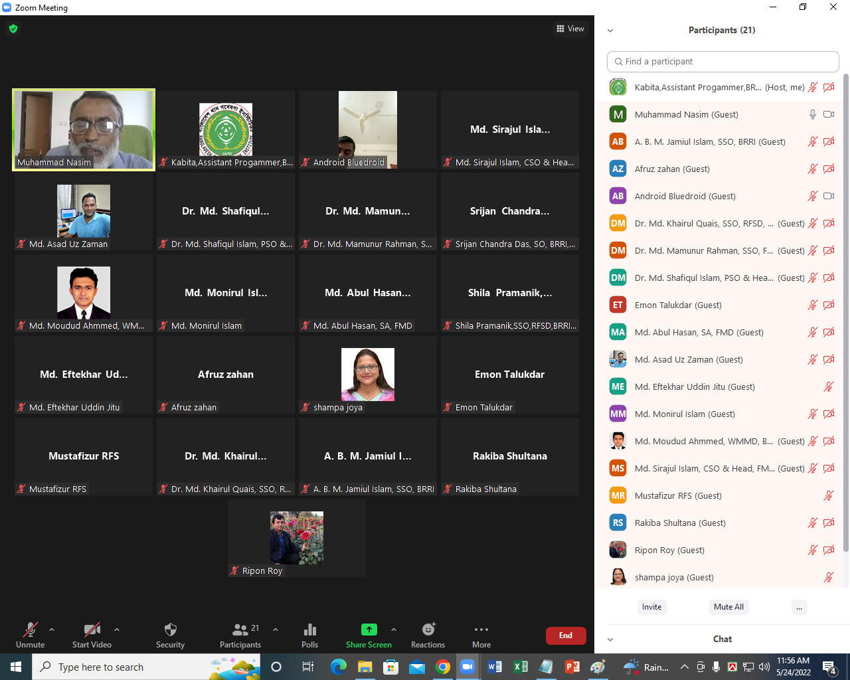
Task: Click shampa joya's video tile
Action: (x=368, y=375)
